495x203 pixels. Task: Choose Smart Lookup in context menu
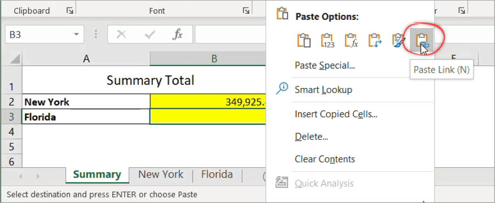(x=323, y=90)
